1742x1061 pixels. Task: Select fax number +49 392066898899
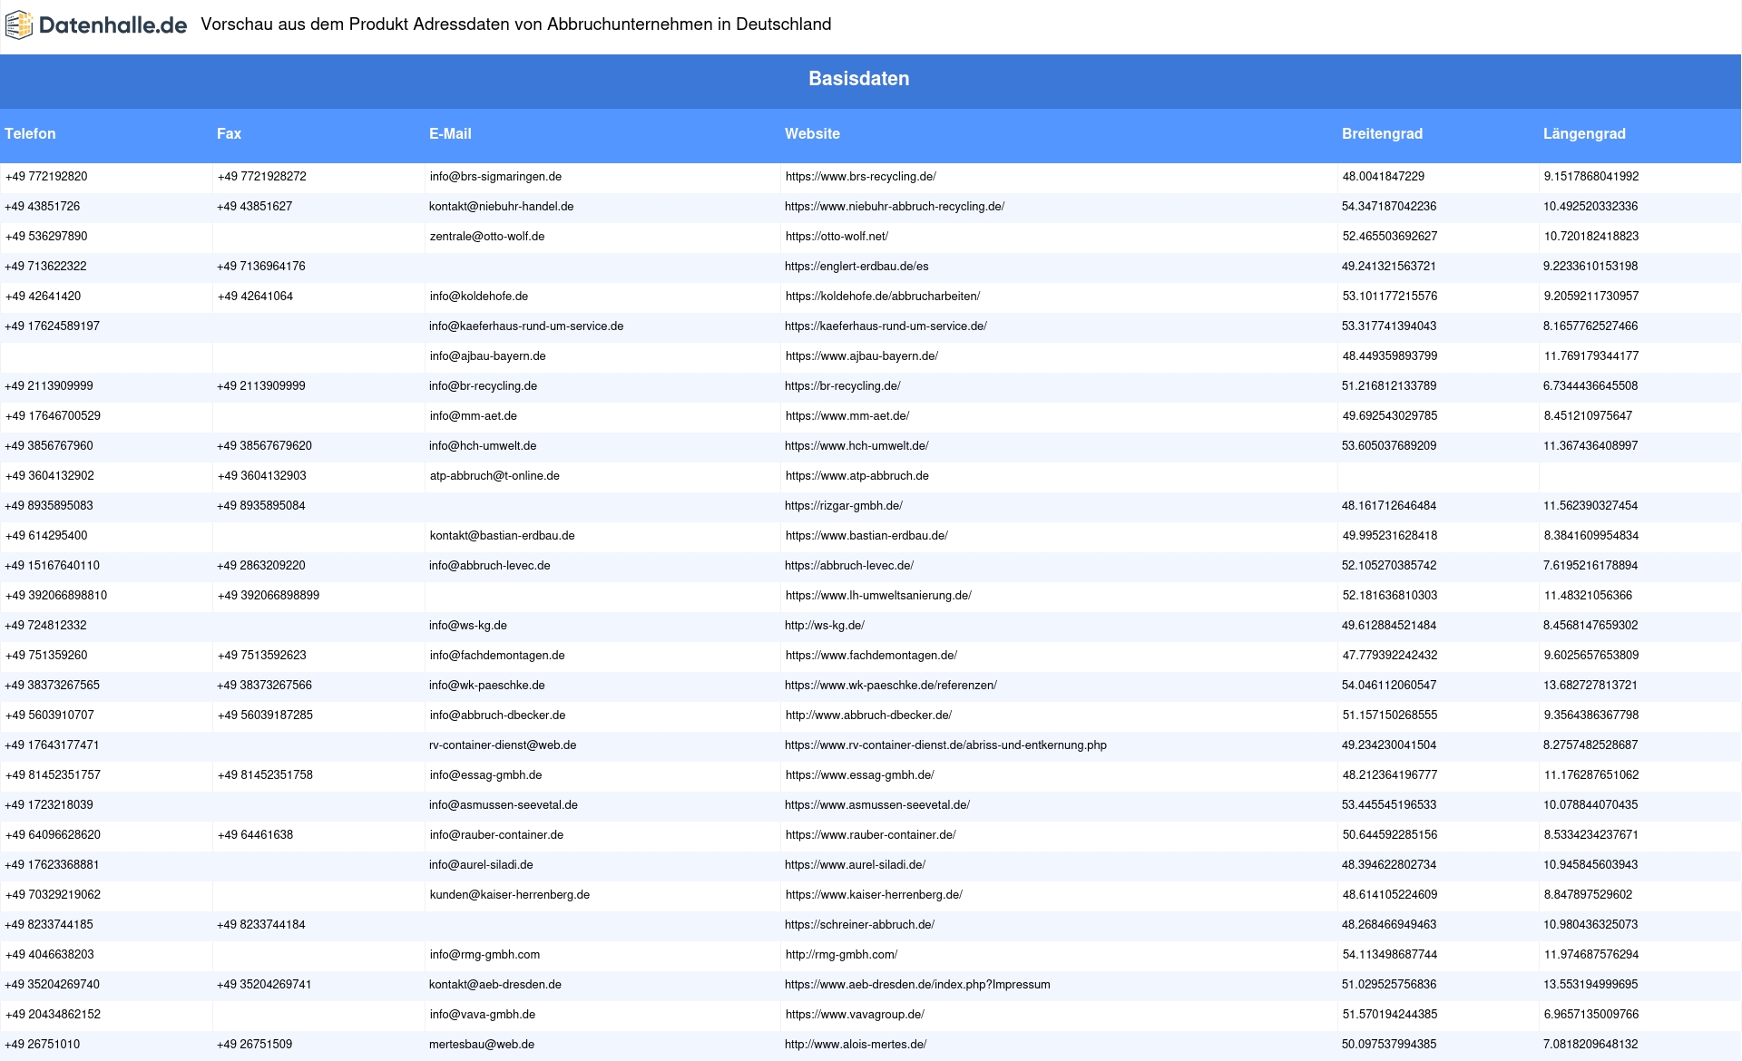[269, 596]
